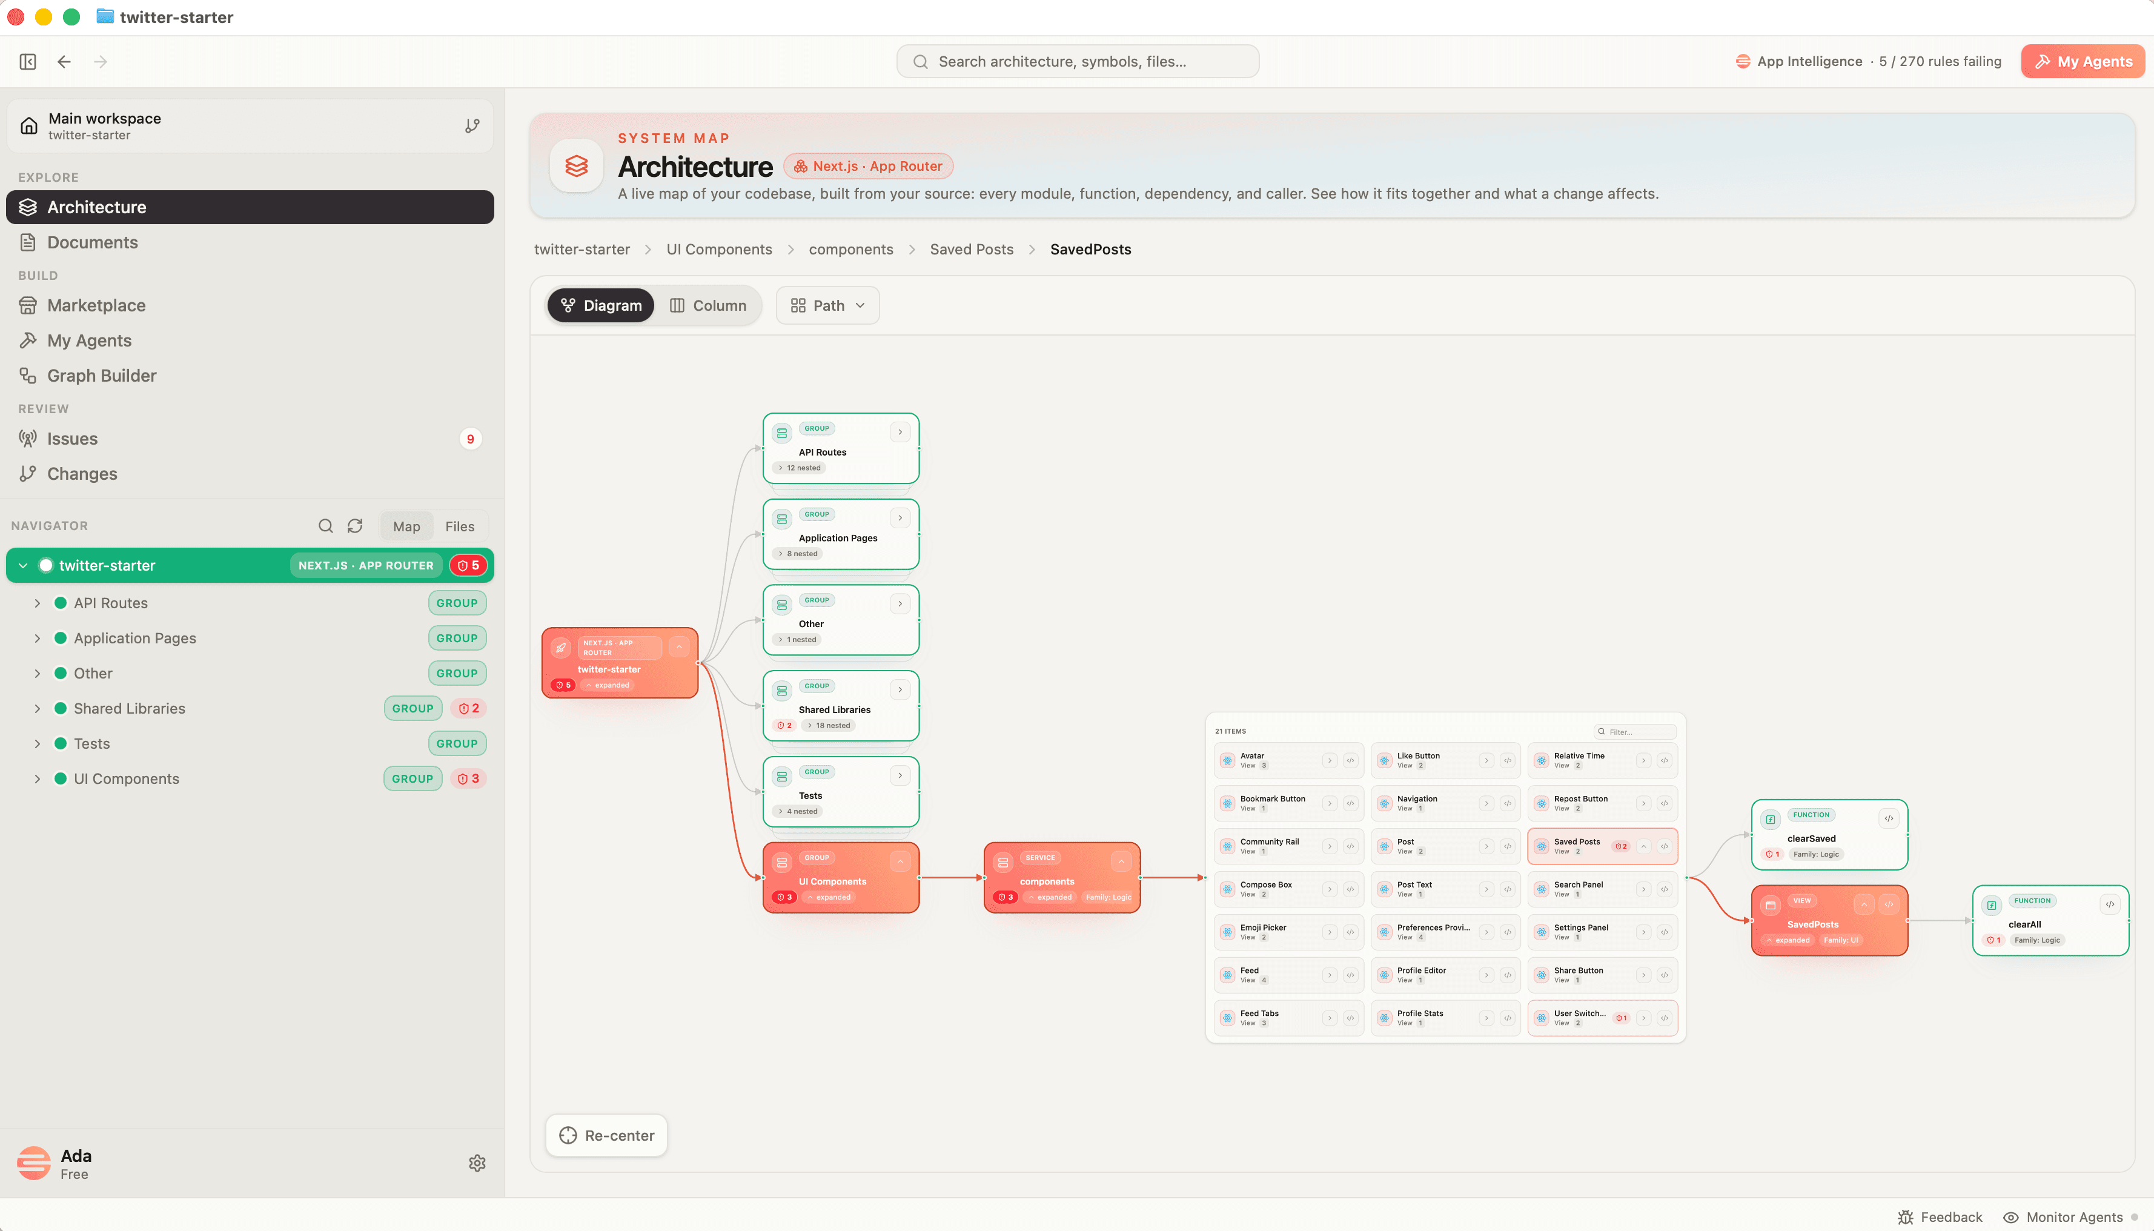Click the Architecture stacked-layers header icon
Viewport: 2154px width, 1231px height.
point(577,166)
